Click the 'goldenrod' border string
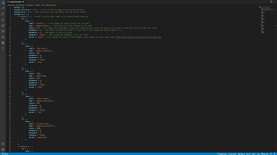Screen dimensions: 277x155 [42, 137]
